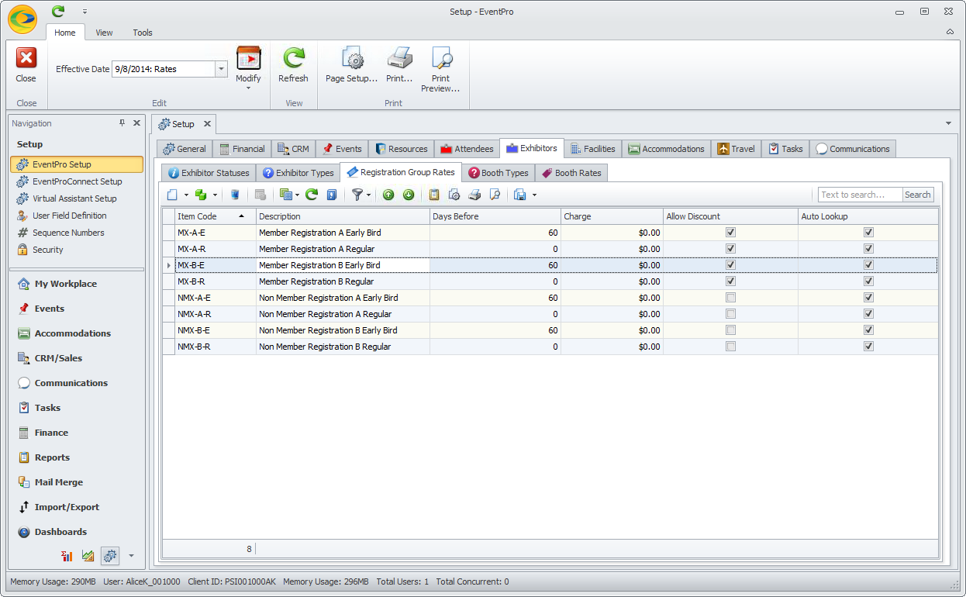
Task: Click the new record icon in grid toolbar
Action: [x=172, y=195]
